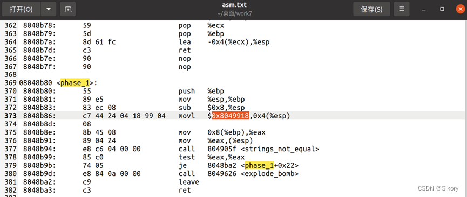
Task: Click '0x8(%ebp),%eax' operand on line 375
Action: (236, 132)
